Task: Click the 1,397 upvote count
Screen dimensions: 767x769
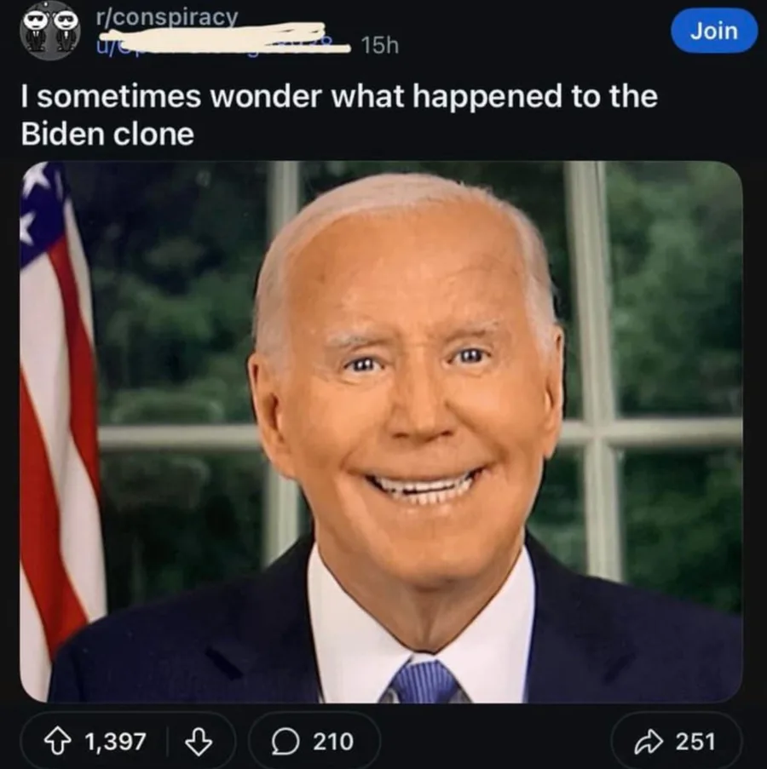Action: click(116, 741)
